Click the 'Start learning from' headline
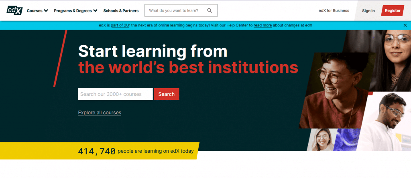The width and height of the screenshot is (411, 178). (153, 51)
